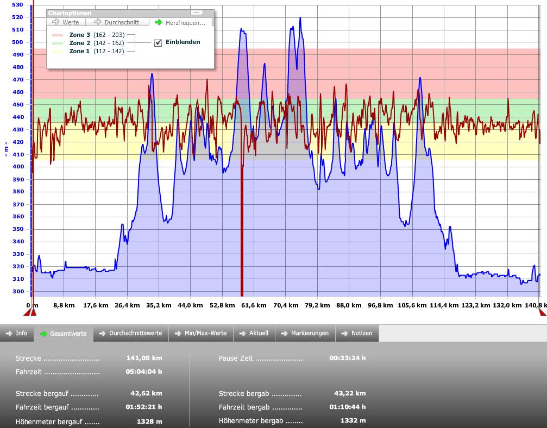Click the Zone 2 (142 - 162) label
The height and width of the screenshot is (428, 547).
pyautogui.click(x=97, y=43)
